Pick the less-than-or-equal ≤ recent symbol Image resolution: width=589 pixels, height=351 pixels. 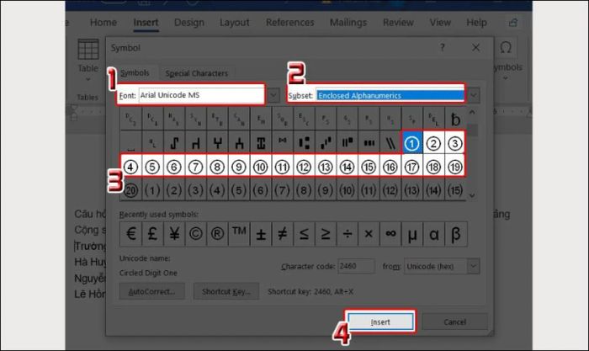304,234
